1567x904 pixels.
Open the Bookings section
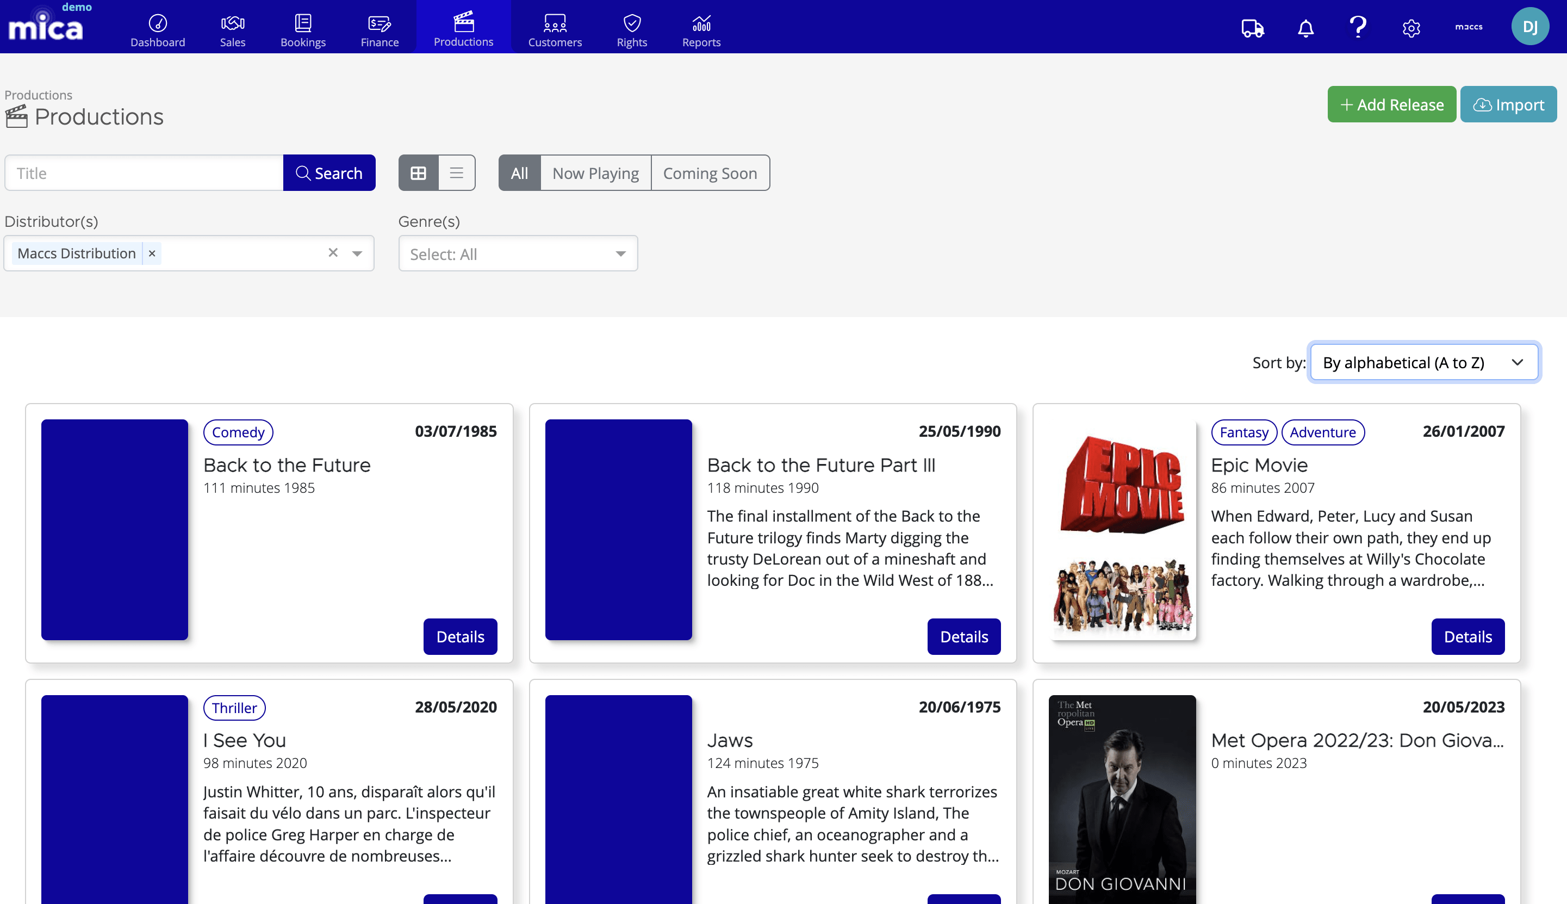pos(303,28)
